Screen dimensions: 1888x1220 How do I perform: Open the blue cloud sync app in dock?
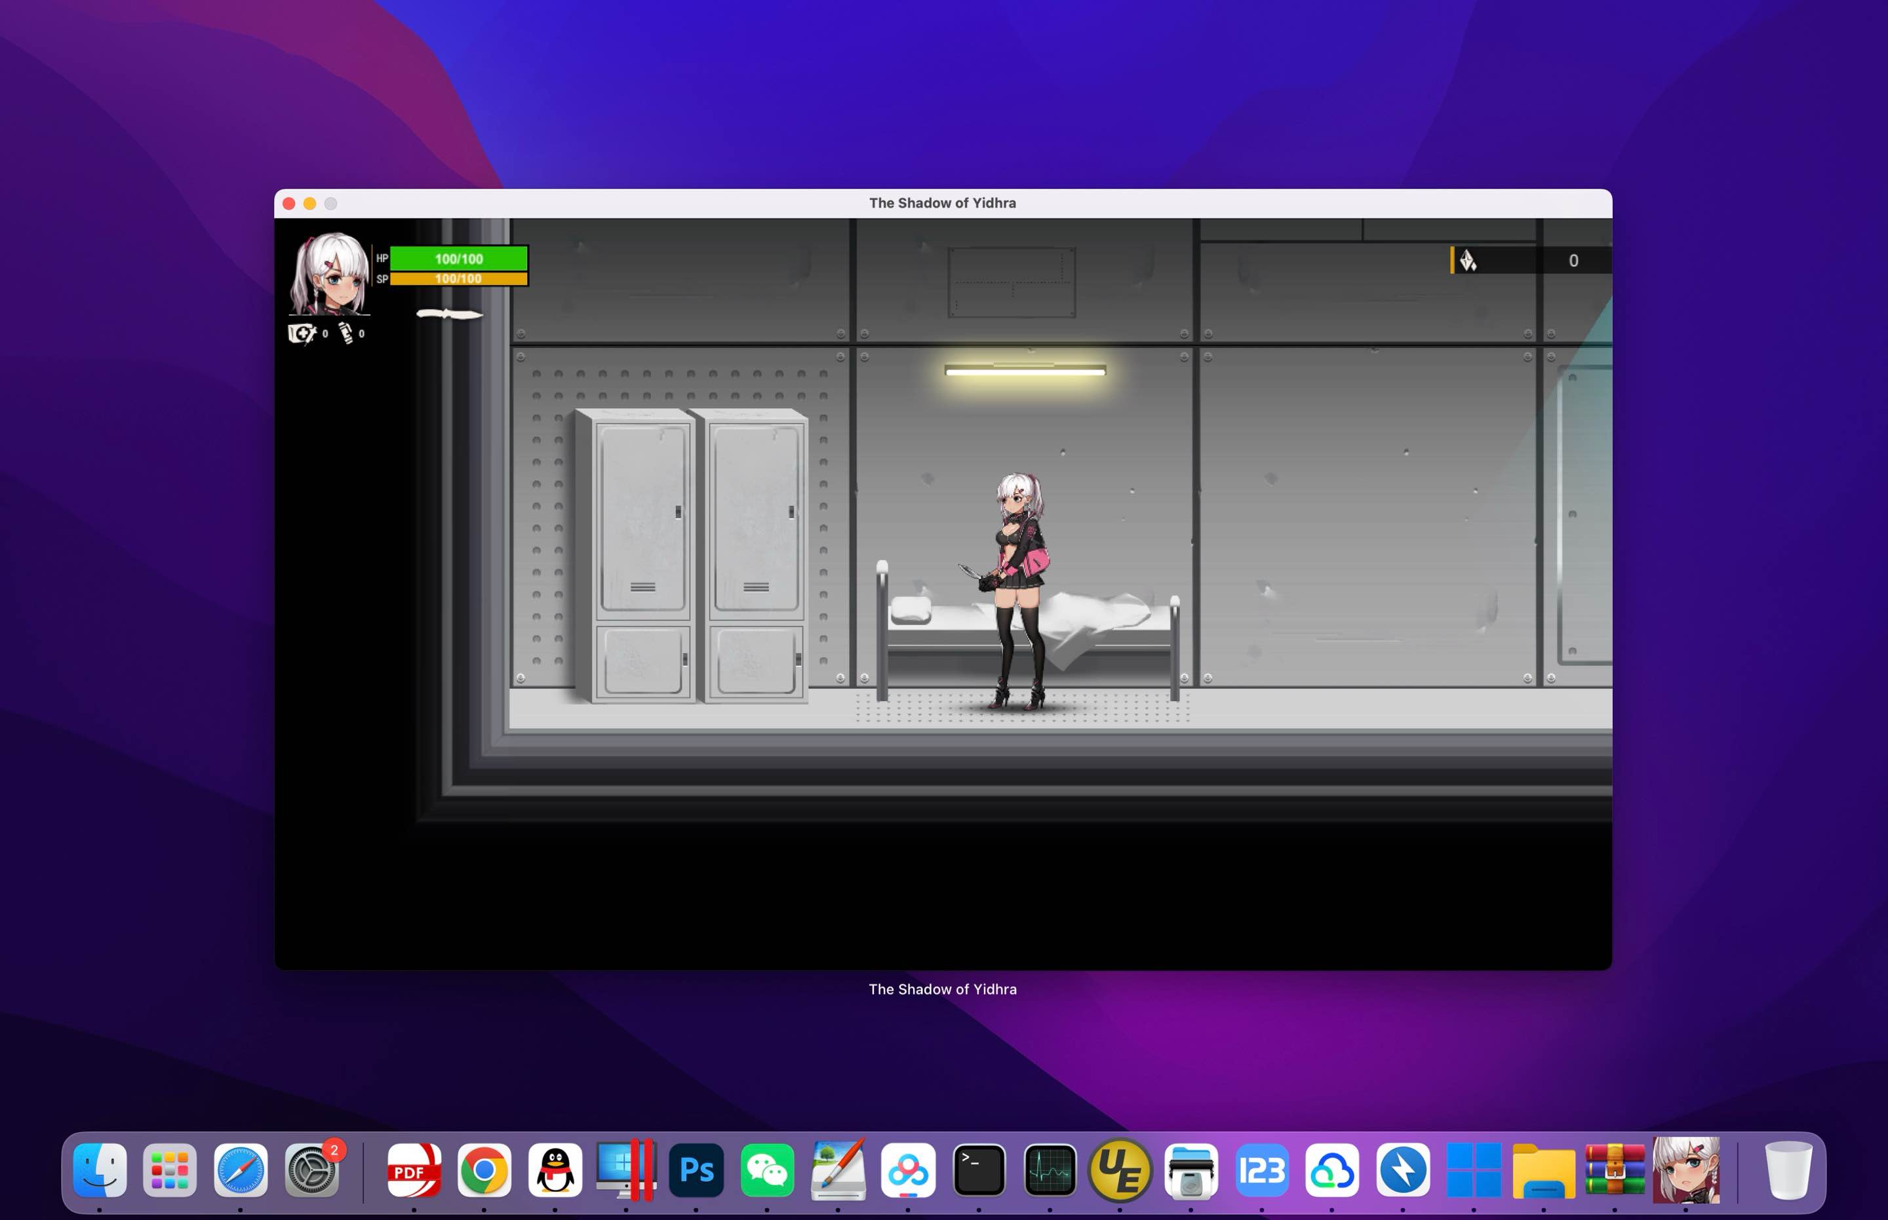[1332, 1170]
